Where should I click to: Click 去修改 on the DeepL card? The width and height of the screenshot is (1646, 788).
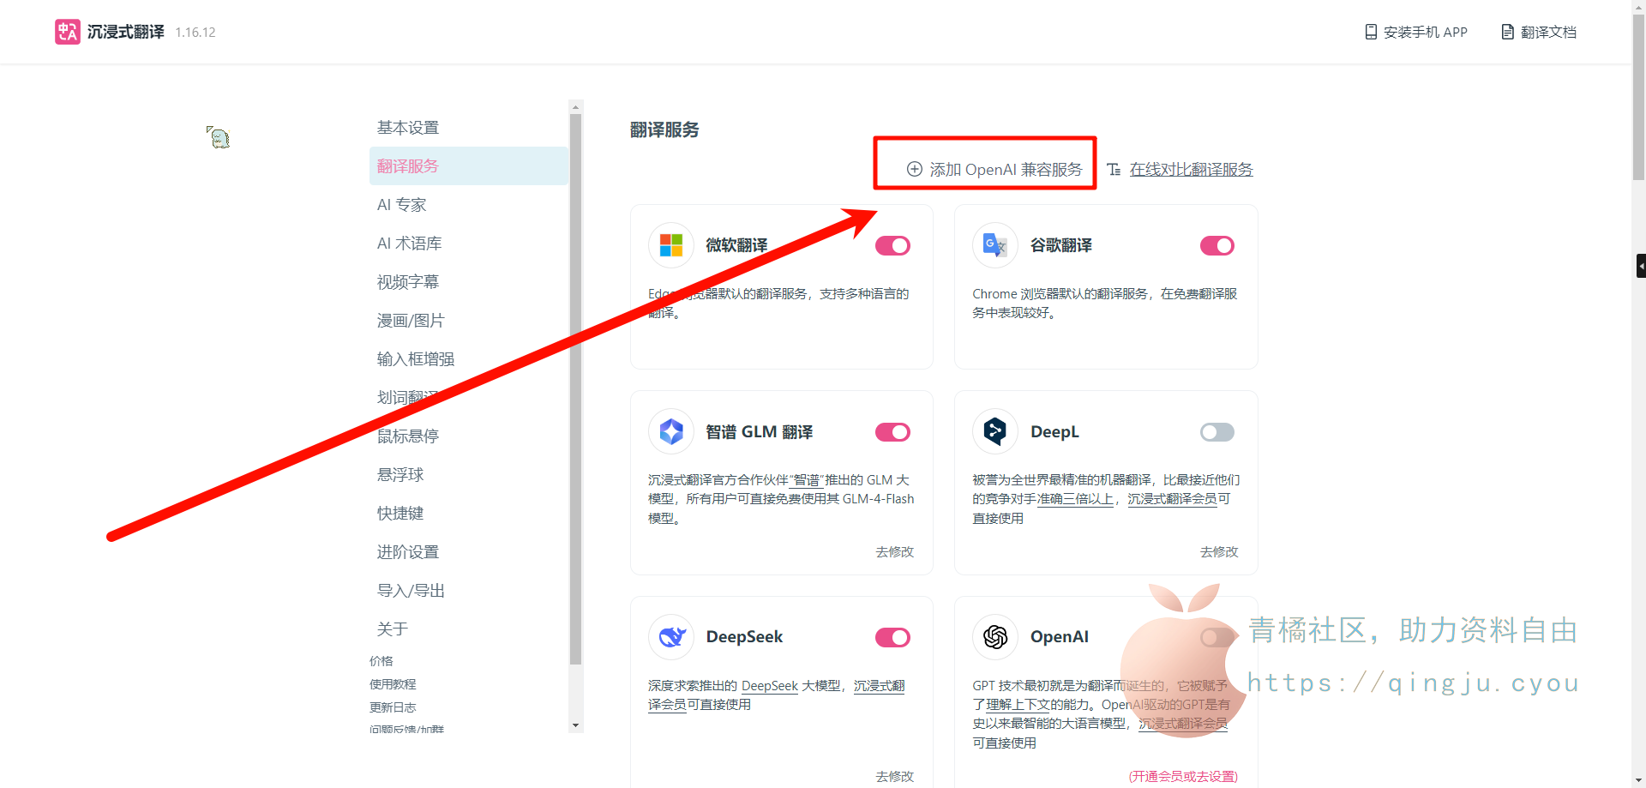point(1219,552)
